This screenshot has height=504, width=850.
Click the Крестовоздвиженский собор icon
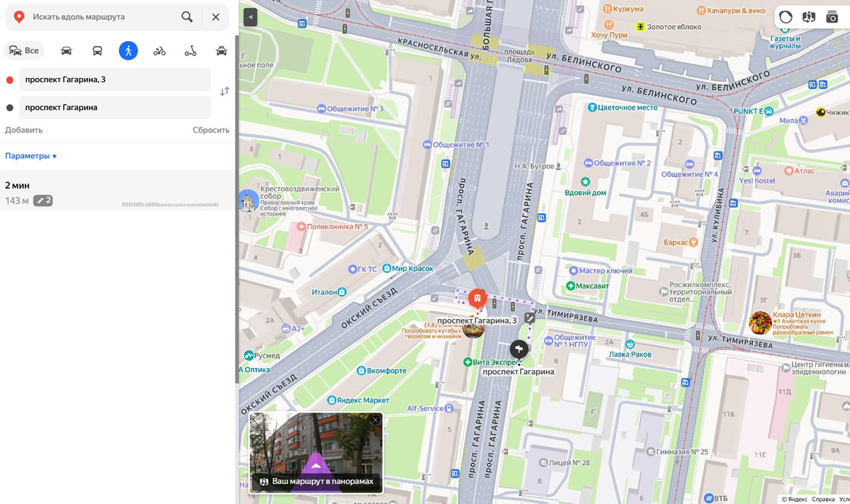pos(248,201)
